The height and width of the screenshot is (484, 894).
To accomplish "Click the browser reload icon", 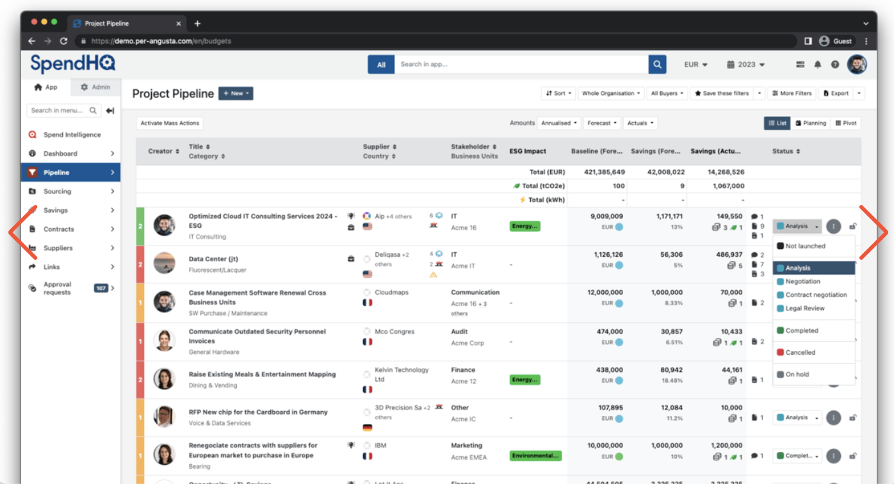I will (63, 41).
